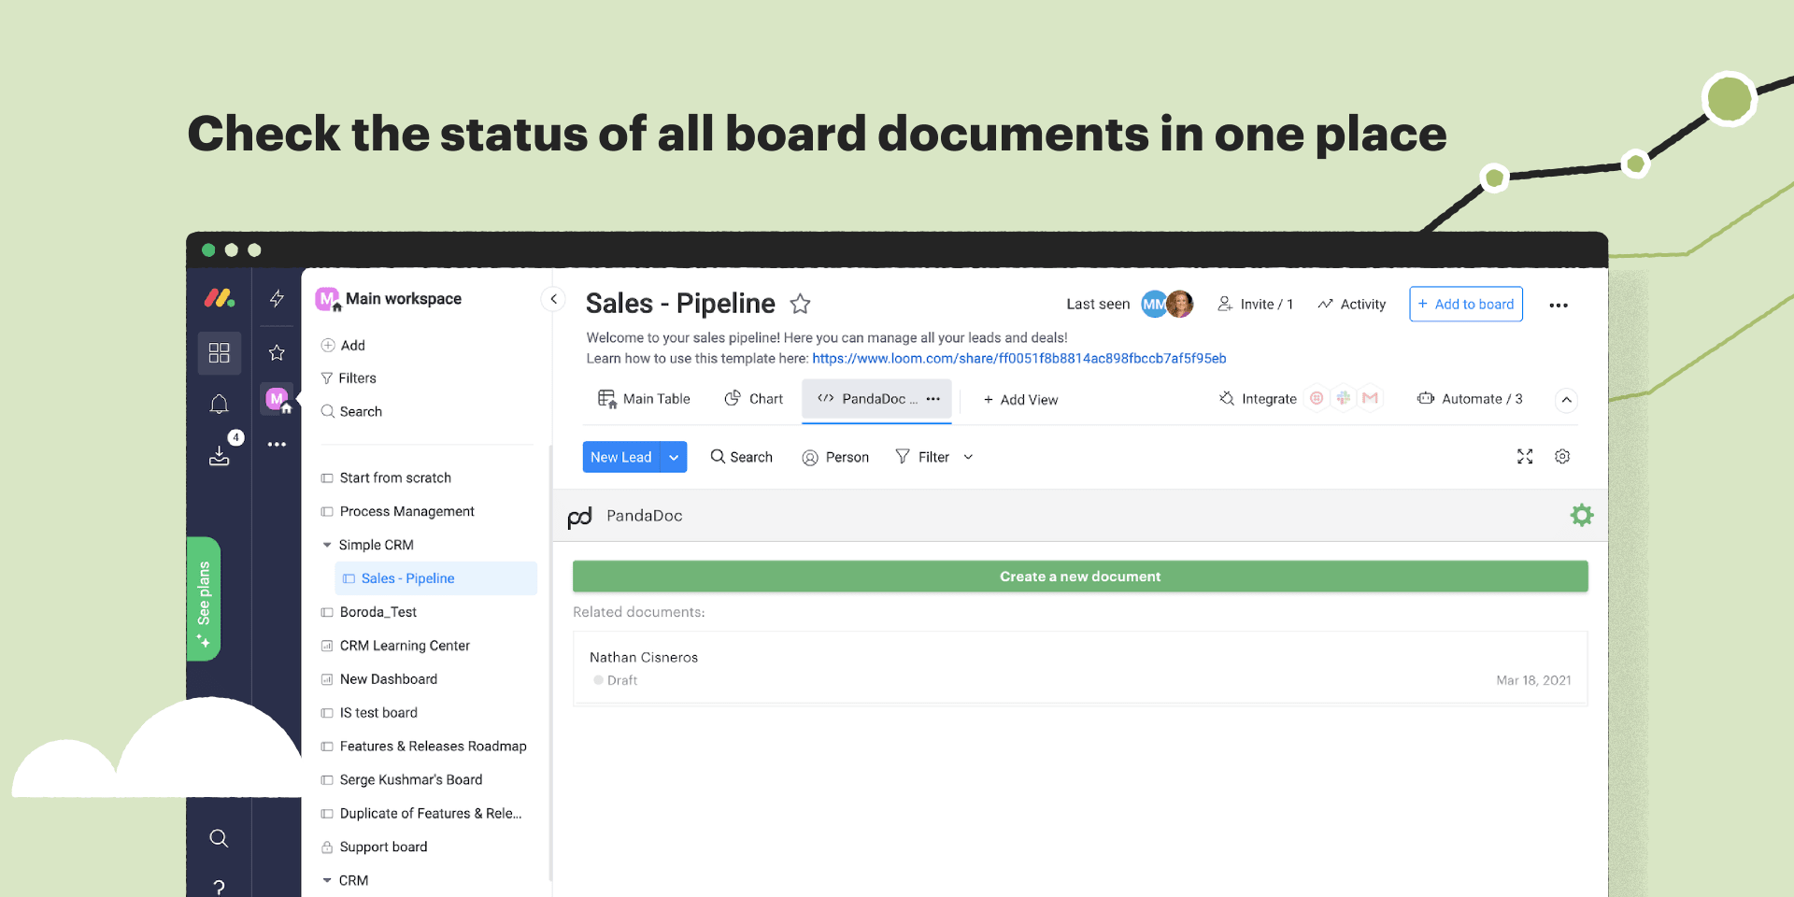Click the lightning bolt icon in sidebar
Image resolution: width=1794 pixels, height=897 pixels.
coord(277,298)
